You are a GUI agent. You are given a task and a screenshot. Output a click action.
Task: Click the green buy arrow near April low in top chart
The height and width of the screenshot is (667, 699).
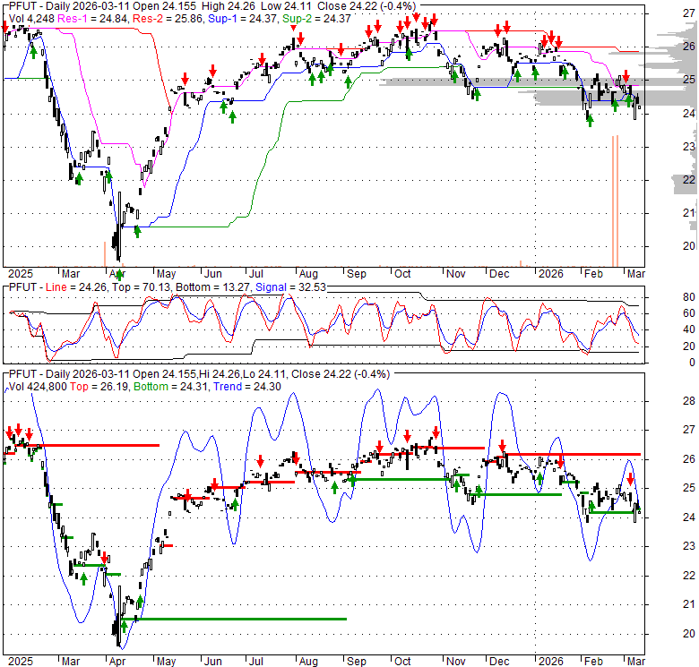click(x=138, y=231)
